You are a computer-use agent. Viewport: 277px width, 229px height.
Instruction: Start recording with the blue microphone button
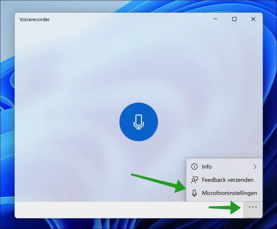pyautogui.click(x=139, y=122)
